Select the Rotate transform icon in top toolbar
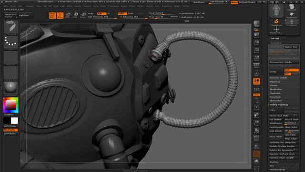This screenshot has width=305, height=172. point(83,15)
